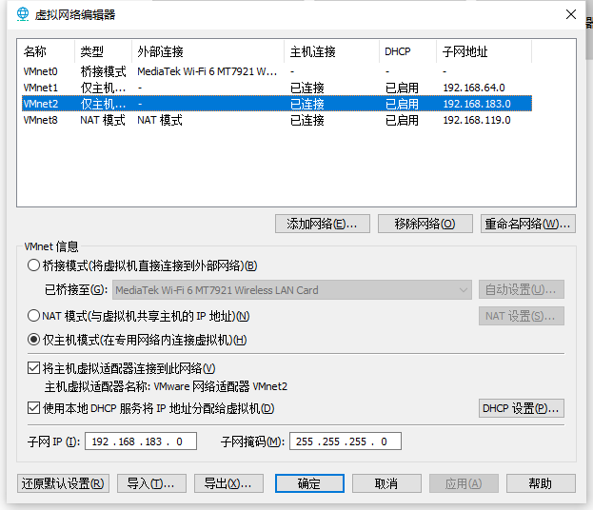Select NAT mode radio button
Image resolution: width=593 pixels, height=510 pixels.
pyautogui.click(x=33, y=315)
